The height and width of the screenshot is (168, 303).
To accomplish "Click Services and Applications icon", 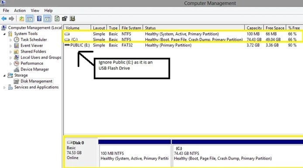I will tap(10, 87).
